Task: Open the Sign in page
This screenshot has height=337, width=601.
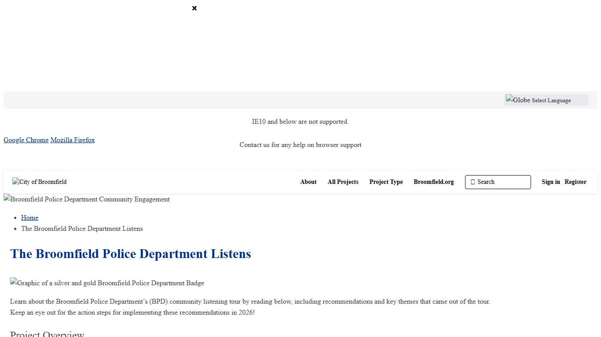Action: tap(550, 182)
